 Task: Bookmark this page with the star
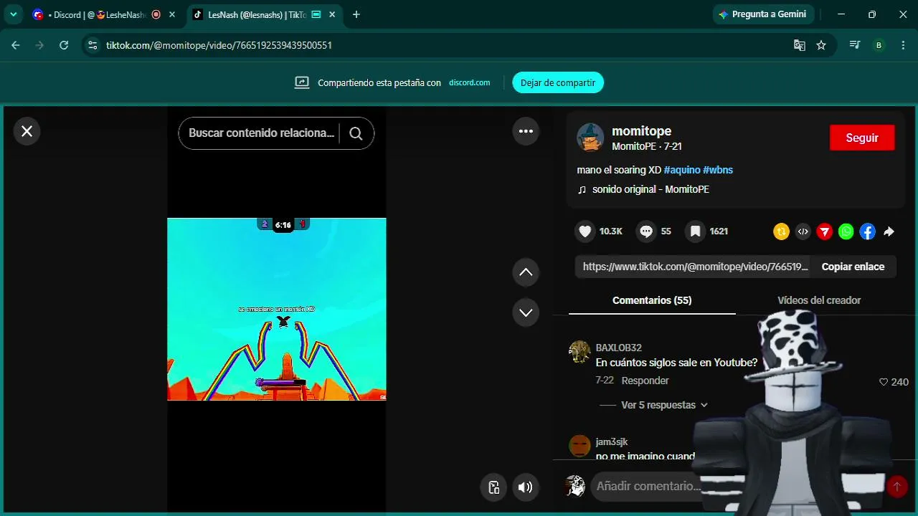(821, 45)
